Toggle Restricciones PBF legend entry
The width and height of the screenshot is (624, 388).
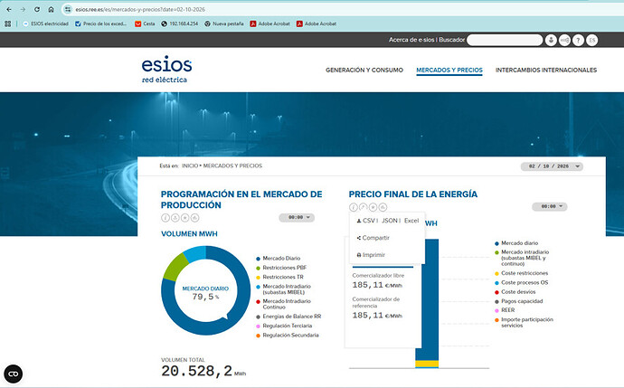click(x=281, y=268)
